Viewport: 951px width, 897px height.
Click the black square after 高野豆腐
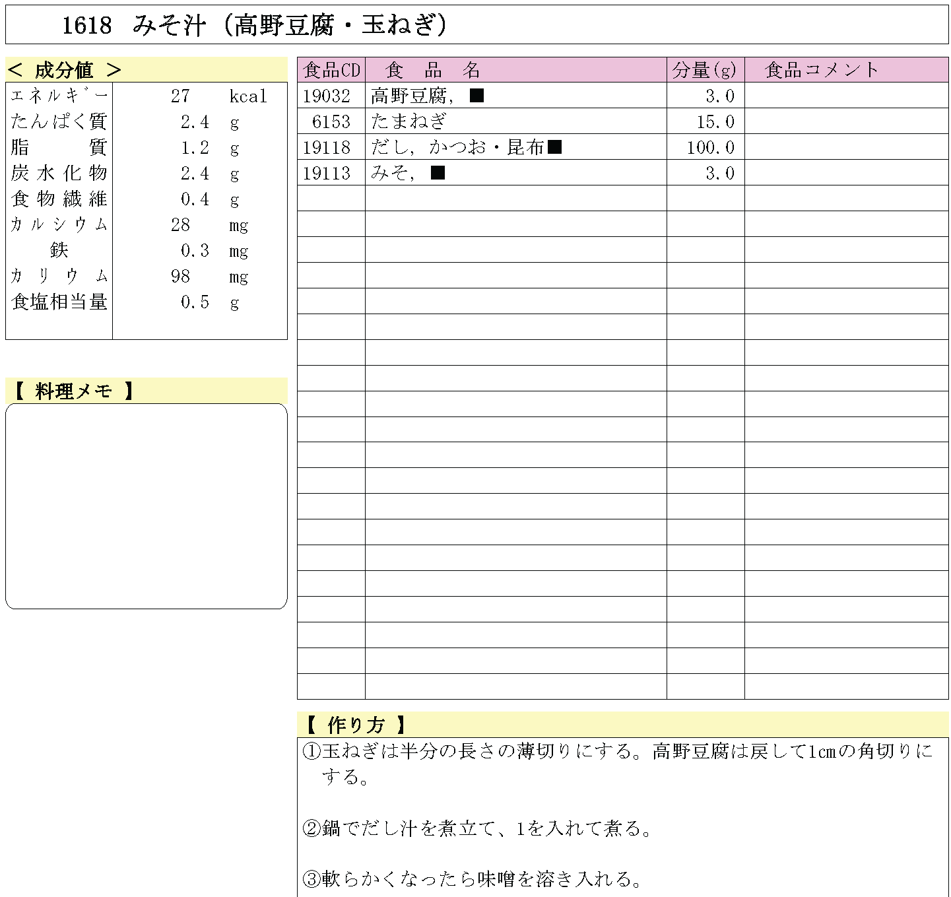pyautogui.click(x=476, y=96)
